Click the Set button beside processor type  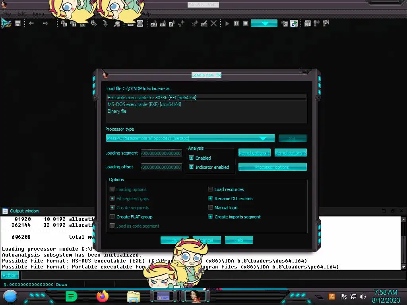(x=293, y=138)
